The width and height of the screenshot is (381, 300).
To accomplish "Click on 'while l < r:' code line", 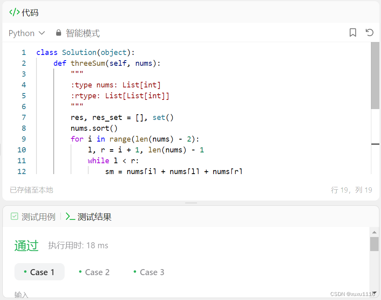I will tap(113, 161).
